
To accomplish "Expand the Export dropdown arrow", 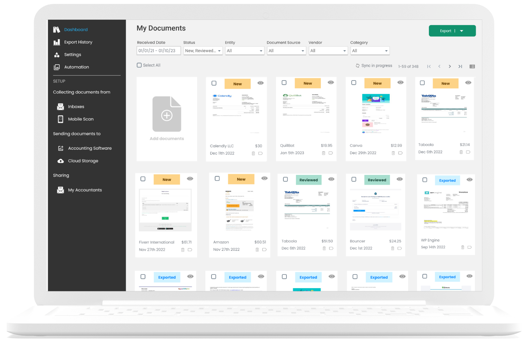I will (x=462, y=31).
